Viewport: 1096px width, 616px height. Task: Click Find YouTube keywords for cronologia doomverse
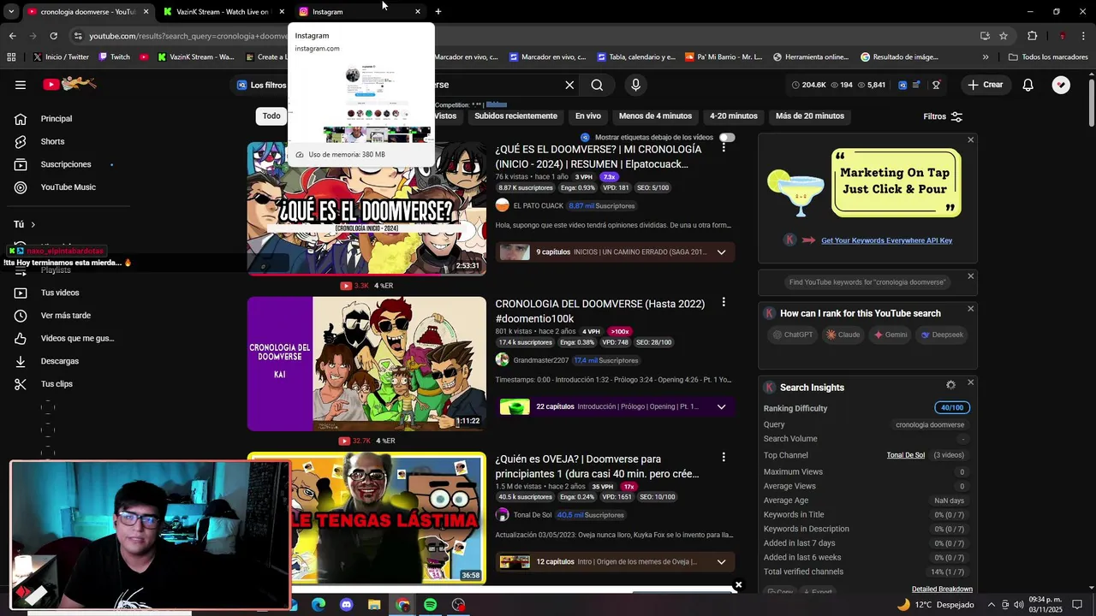pyautogui.click(x=867, y=282)
